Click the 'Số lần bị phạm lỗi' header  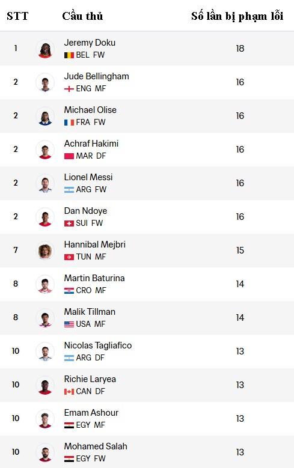click(237, 16)
